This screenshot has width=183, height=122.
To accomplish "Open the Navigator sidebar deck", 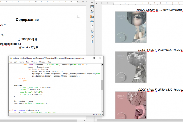I will click(92, 22).
